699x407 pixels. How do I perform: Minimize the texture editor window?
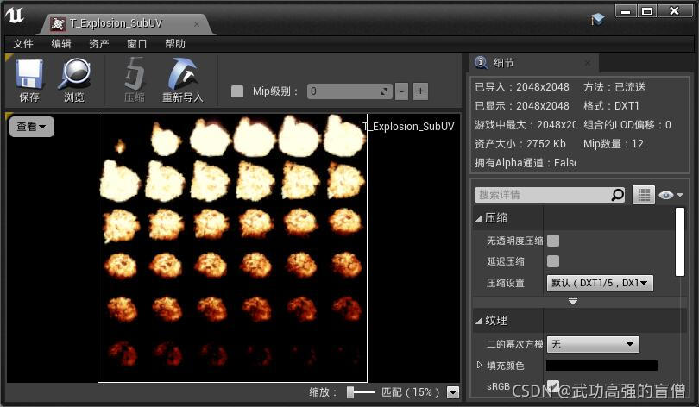(x=626, y=10)
